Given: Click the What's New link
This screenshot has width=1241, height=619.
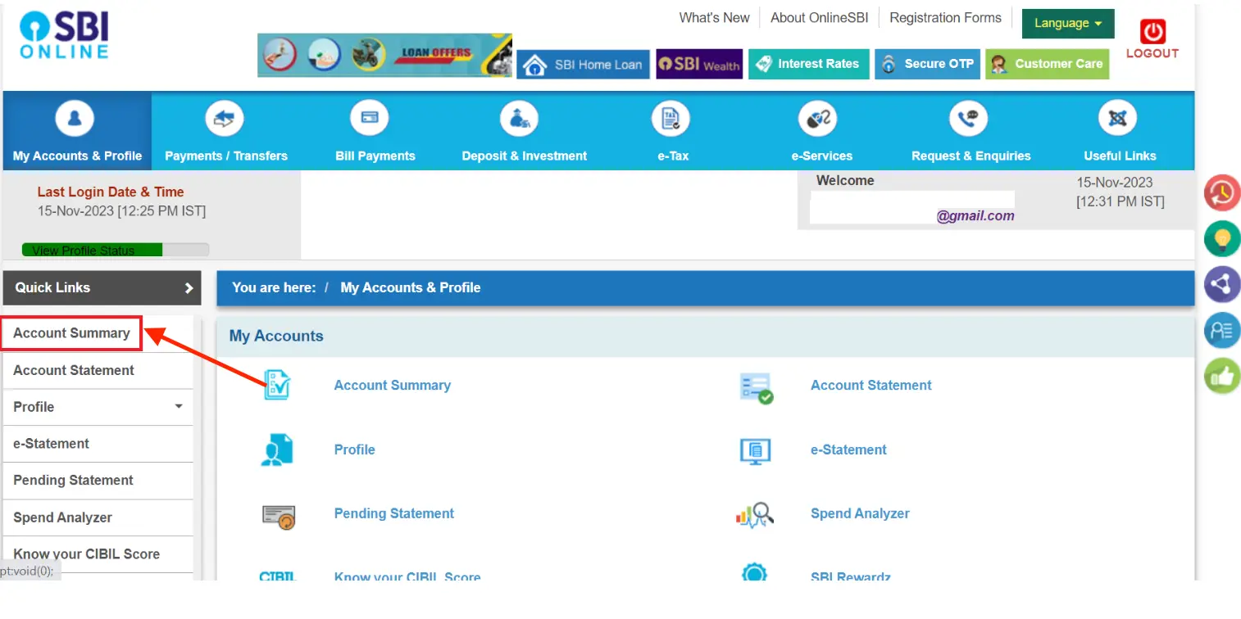Looking at the screenshot, I should point(714,17).
